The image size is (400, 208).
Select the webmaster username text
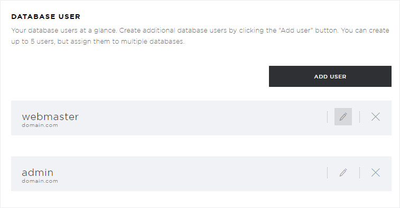tap(50, 117)
